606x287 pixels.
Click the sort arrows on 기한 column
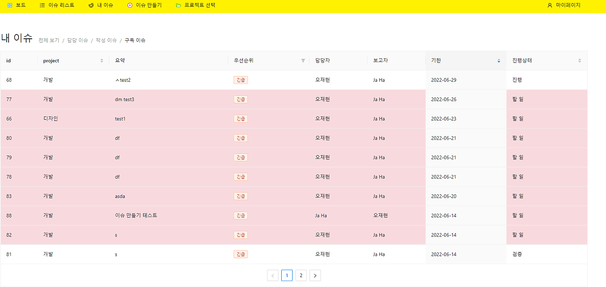tap(499, 61)
